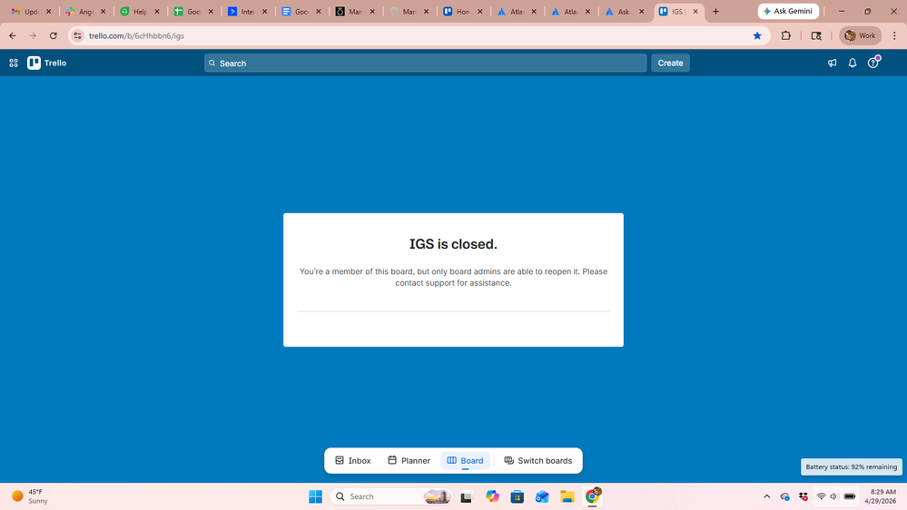This screenshot has height=510, width=907.
Task: Switch to the Gmail "Upd" tab
Action: 25,11
